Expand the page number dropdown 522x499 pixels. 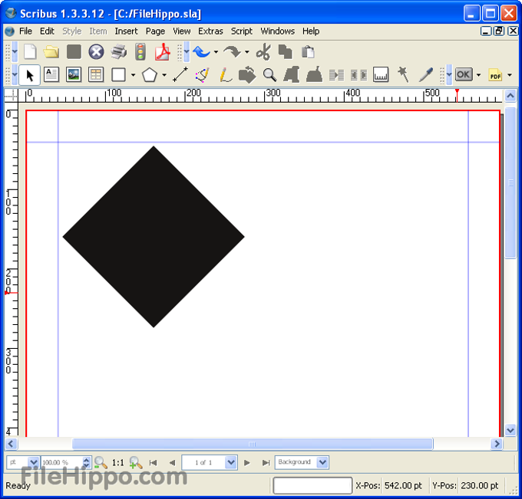point(230,462)
